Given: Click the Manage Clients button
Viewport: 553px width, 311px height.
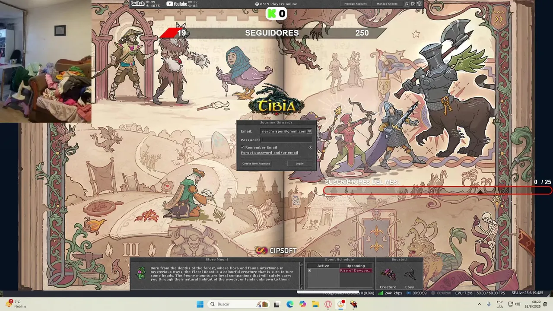Looking at the screenshot, I should coord(387,3).
